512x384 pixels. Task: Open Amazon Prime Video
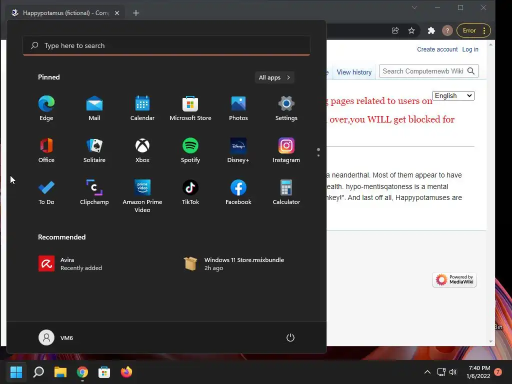(x=142, y=196)
